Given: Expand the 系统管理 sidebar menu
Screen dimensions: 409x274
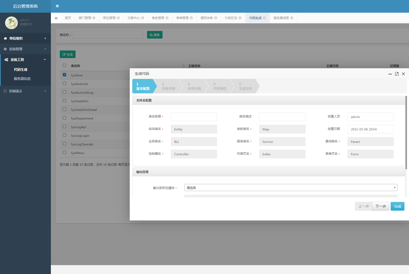Looking at the screenshot, I should (x=25, y=49).
